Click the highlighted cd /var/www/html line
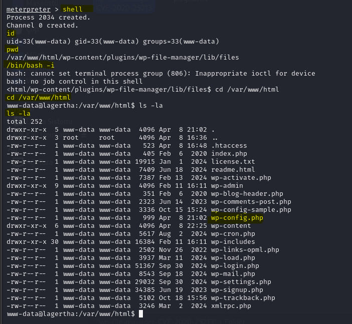Screen dimensions: 352x324 [39, 98]
